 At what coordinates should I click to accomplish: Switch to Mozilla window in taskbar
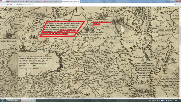[13, 101]
